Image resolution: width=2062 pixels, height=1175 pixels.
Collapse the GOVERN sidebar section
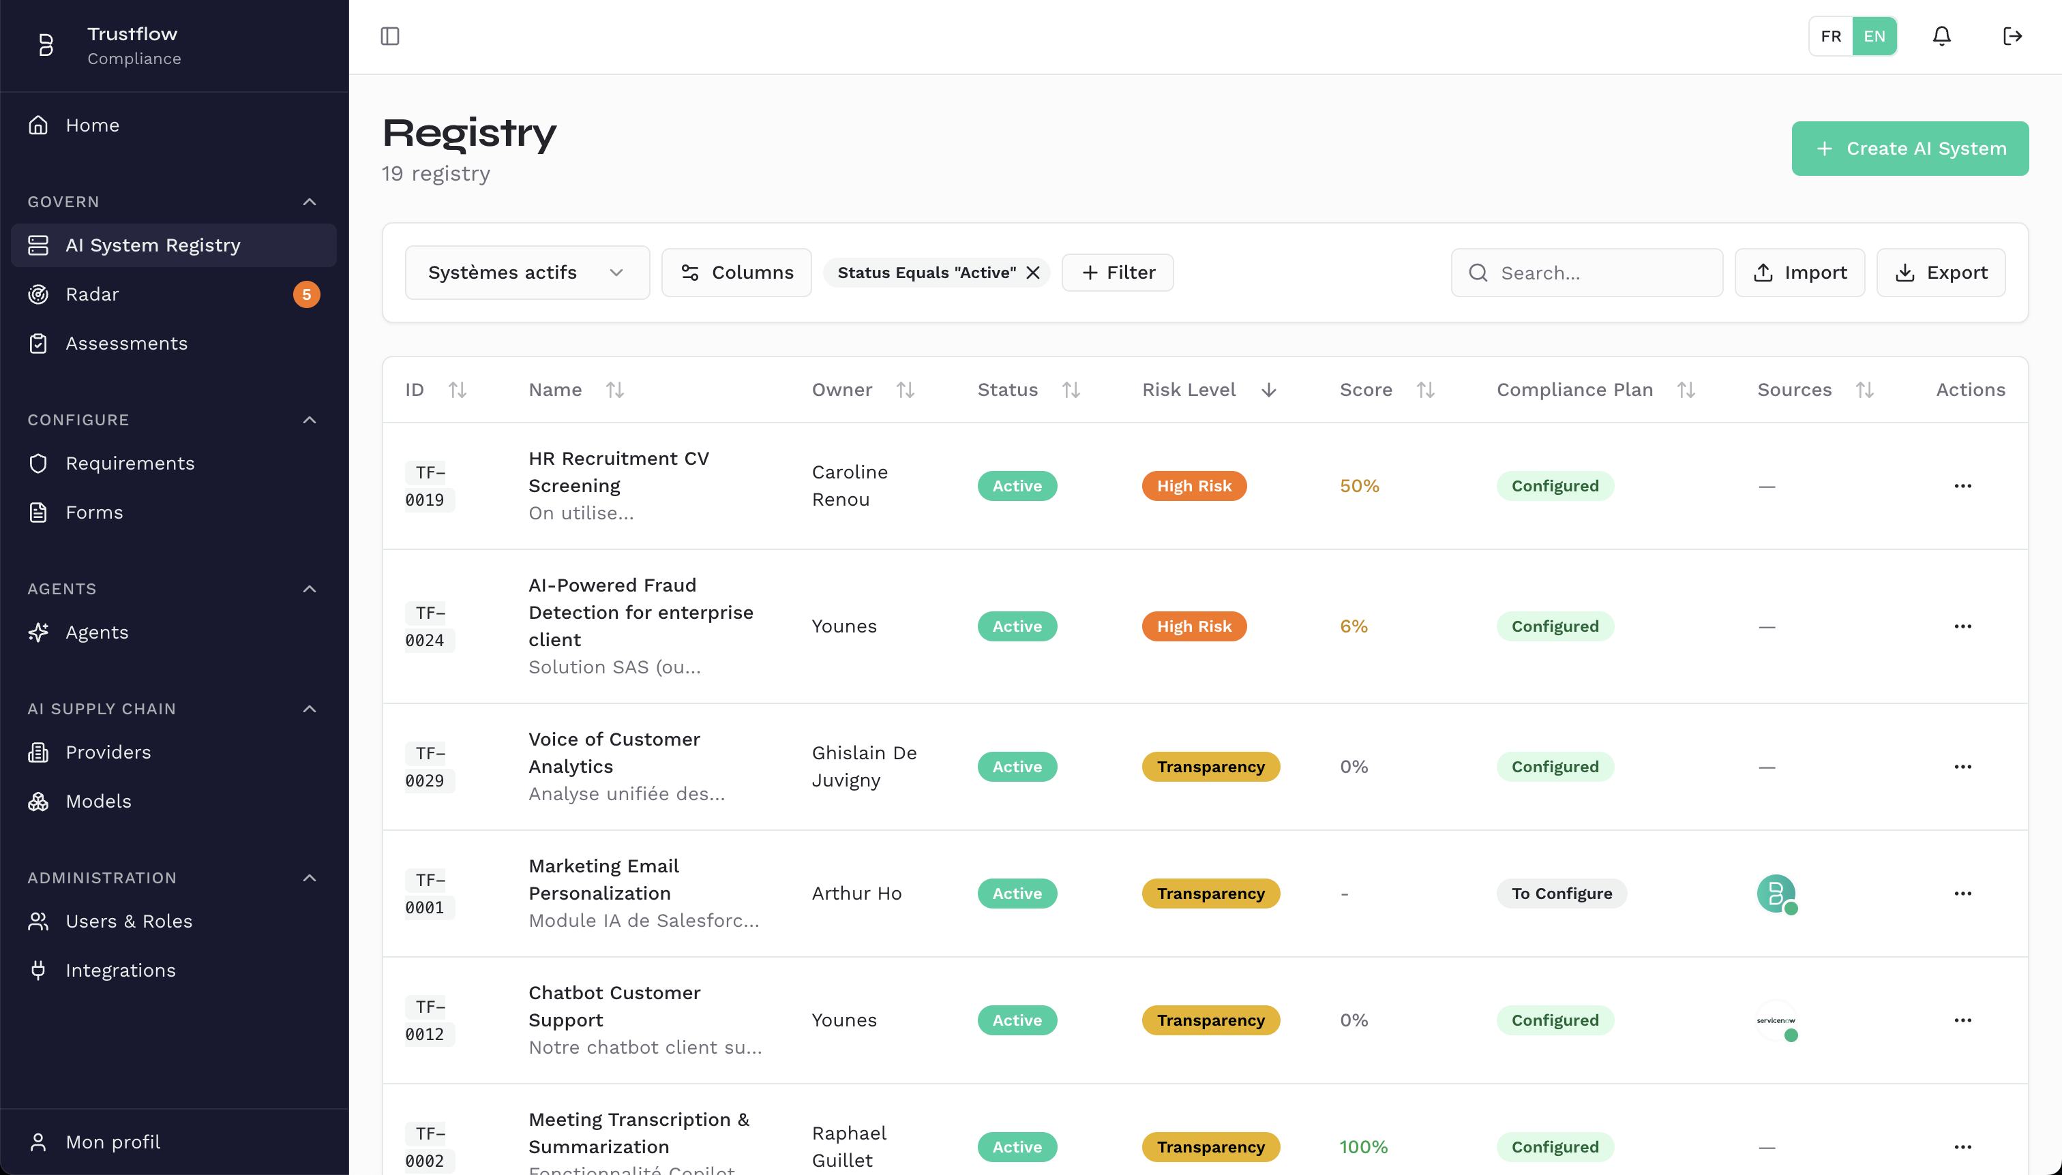[x=309, y=202]
